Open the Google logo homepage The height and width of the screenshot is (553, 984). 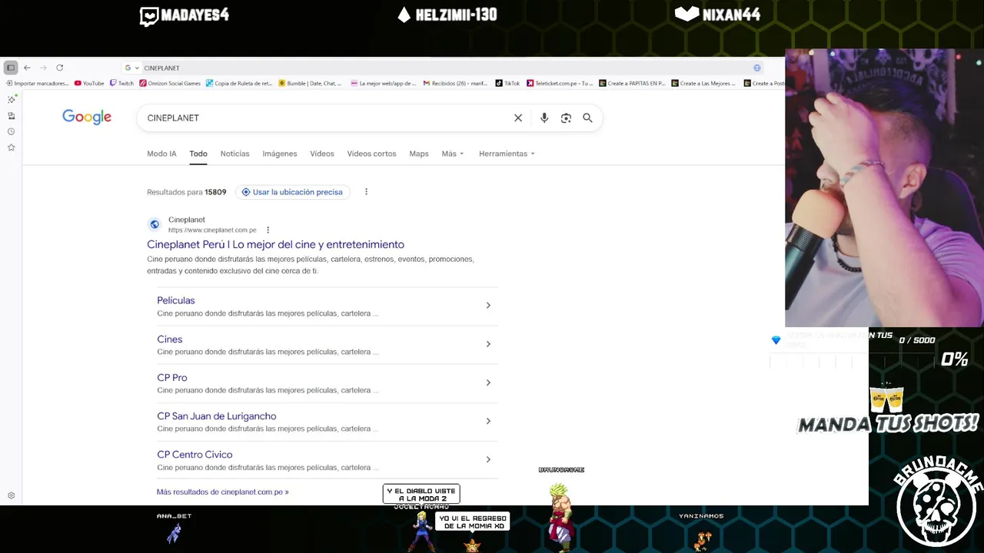tap(87, 117)
